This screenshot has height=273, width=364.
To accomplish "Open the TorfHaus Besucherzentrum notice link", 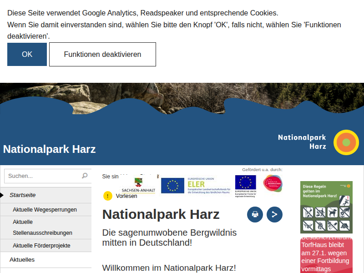I will [325, 253].
